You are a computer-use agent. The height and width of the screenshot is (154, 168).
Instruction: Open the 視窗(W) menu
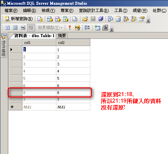point(140,11)
